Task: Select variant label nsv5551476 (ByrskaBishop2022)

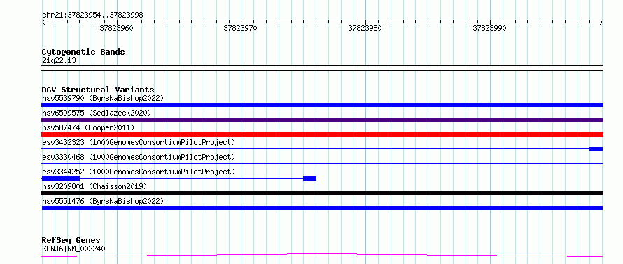Action: click(103, 201)
